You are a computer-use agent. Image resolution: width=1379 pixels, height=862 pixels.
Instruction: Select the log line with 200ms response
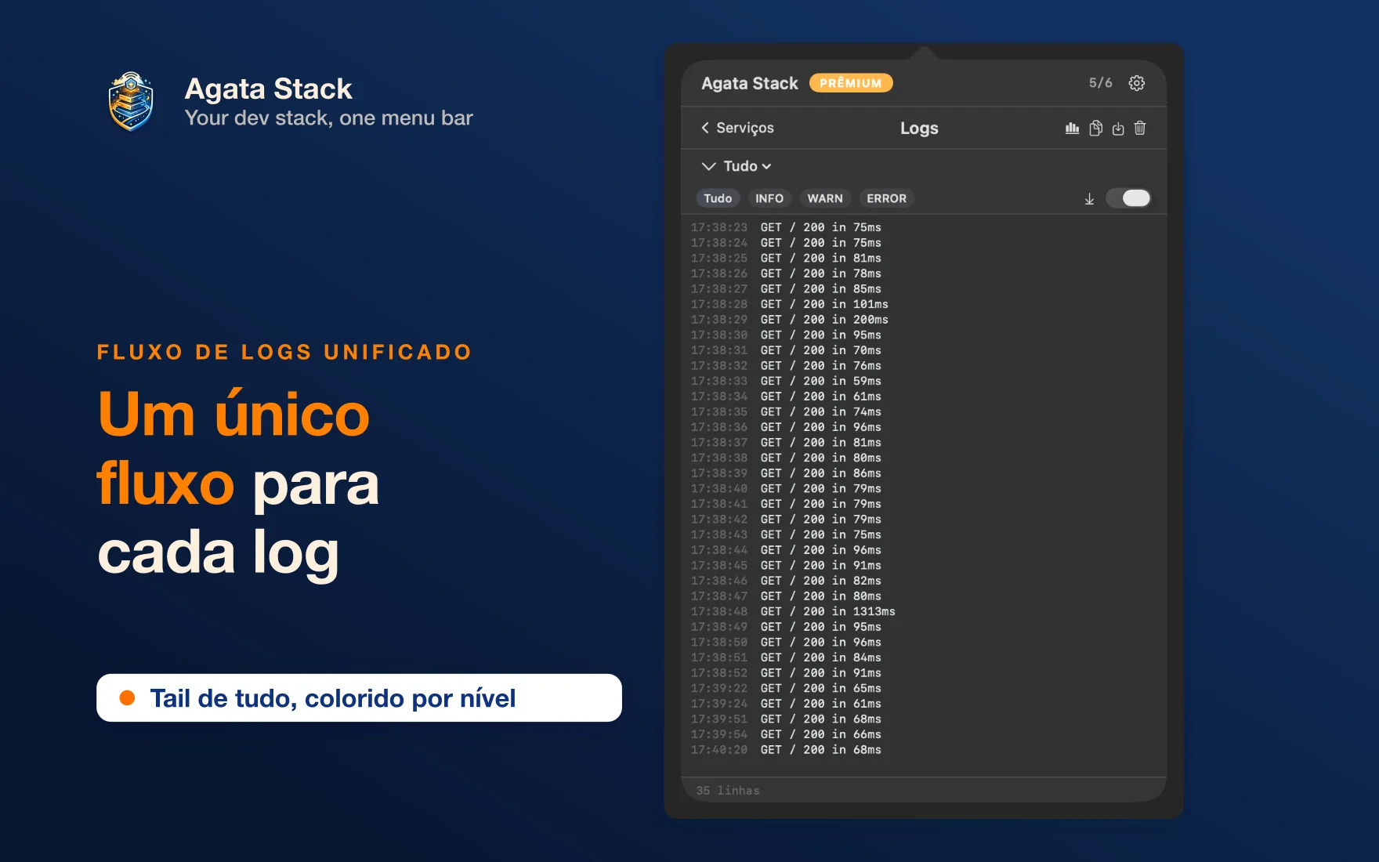pos(789,320)
